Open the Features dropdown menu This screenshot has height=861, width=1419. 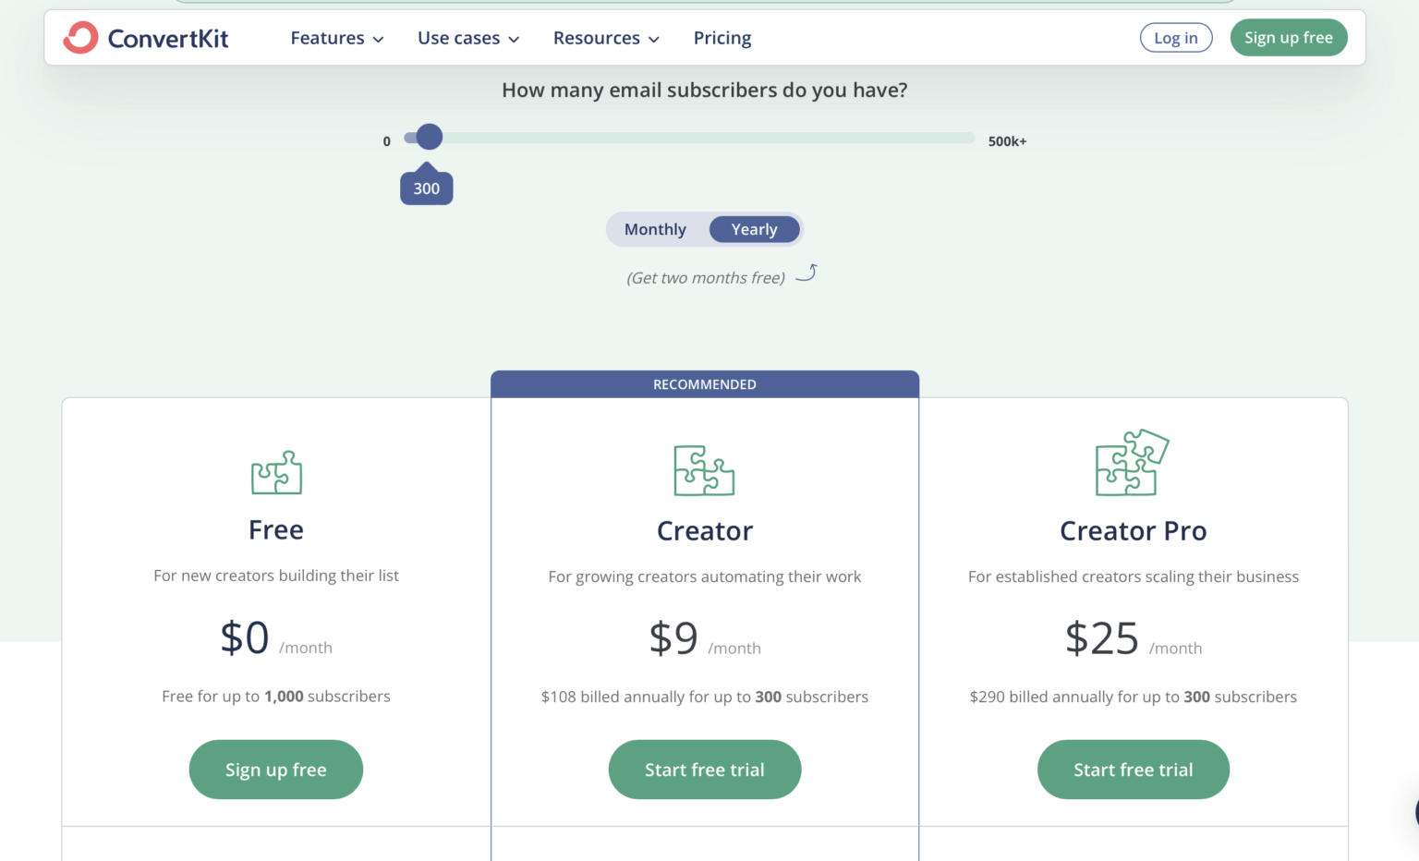tap(336, 38)
